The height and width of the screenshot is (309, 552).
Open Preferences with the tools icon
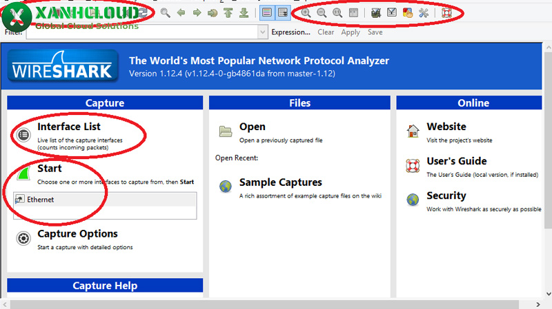pos(424,12)
